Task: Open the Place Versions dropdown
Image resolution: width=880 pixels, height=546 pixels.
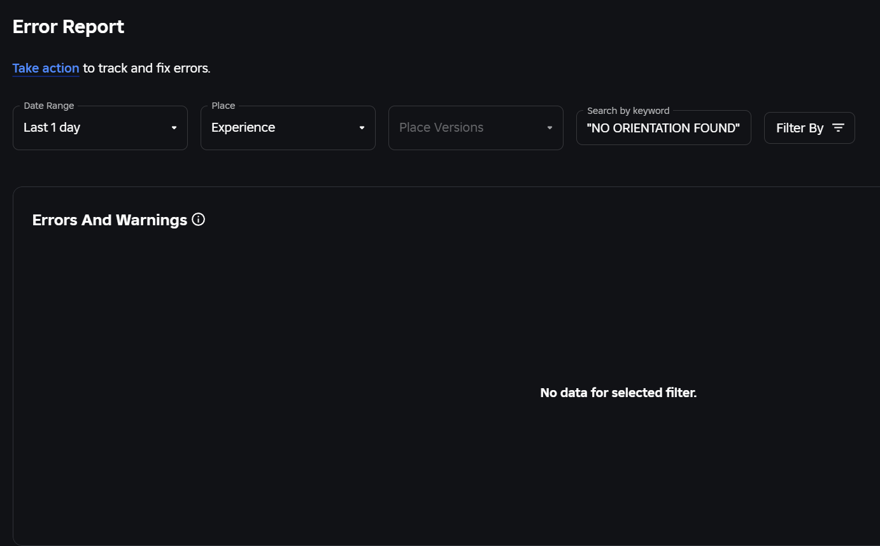Action: point(476,128)
